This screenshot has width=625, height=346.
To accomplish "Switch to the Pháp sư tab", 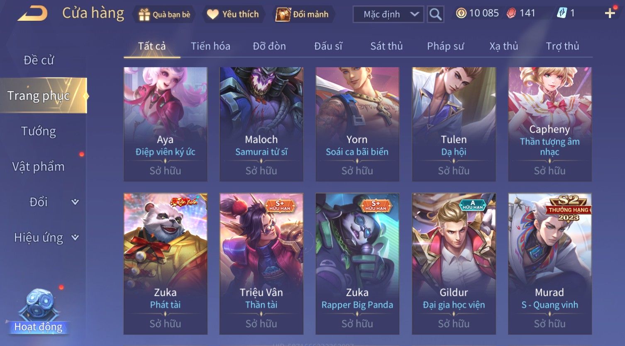I will [x=445, y=46].
